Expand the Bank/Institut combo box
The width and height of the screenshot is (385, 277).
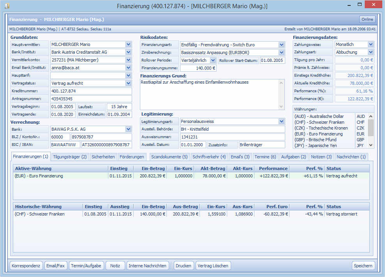coord(129,52)
